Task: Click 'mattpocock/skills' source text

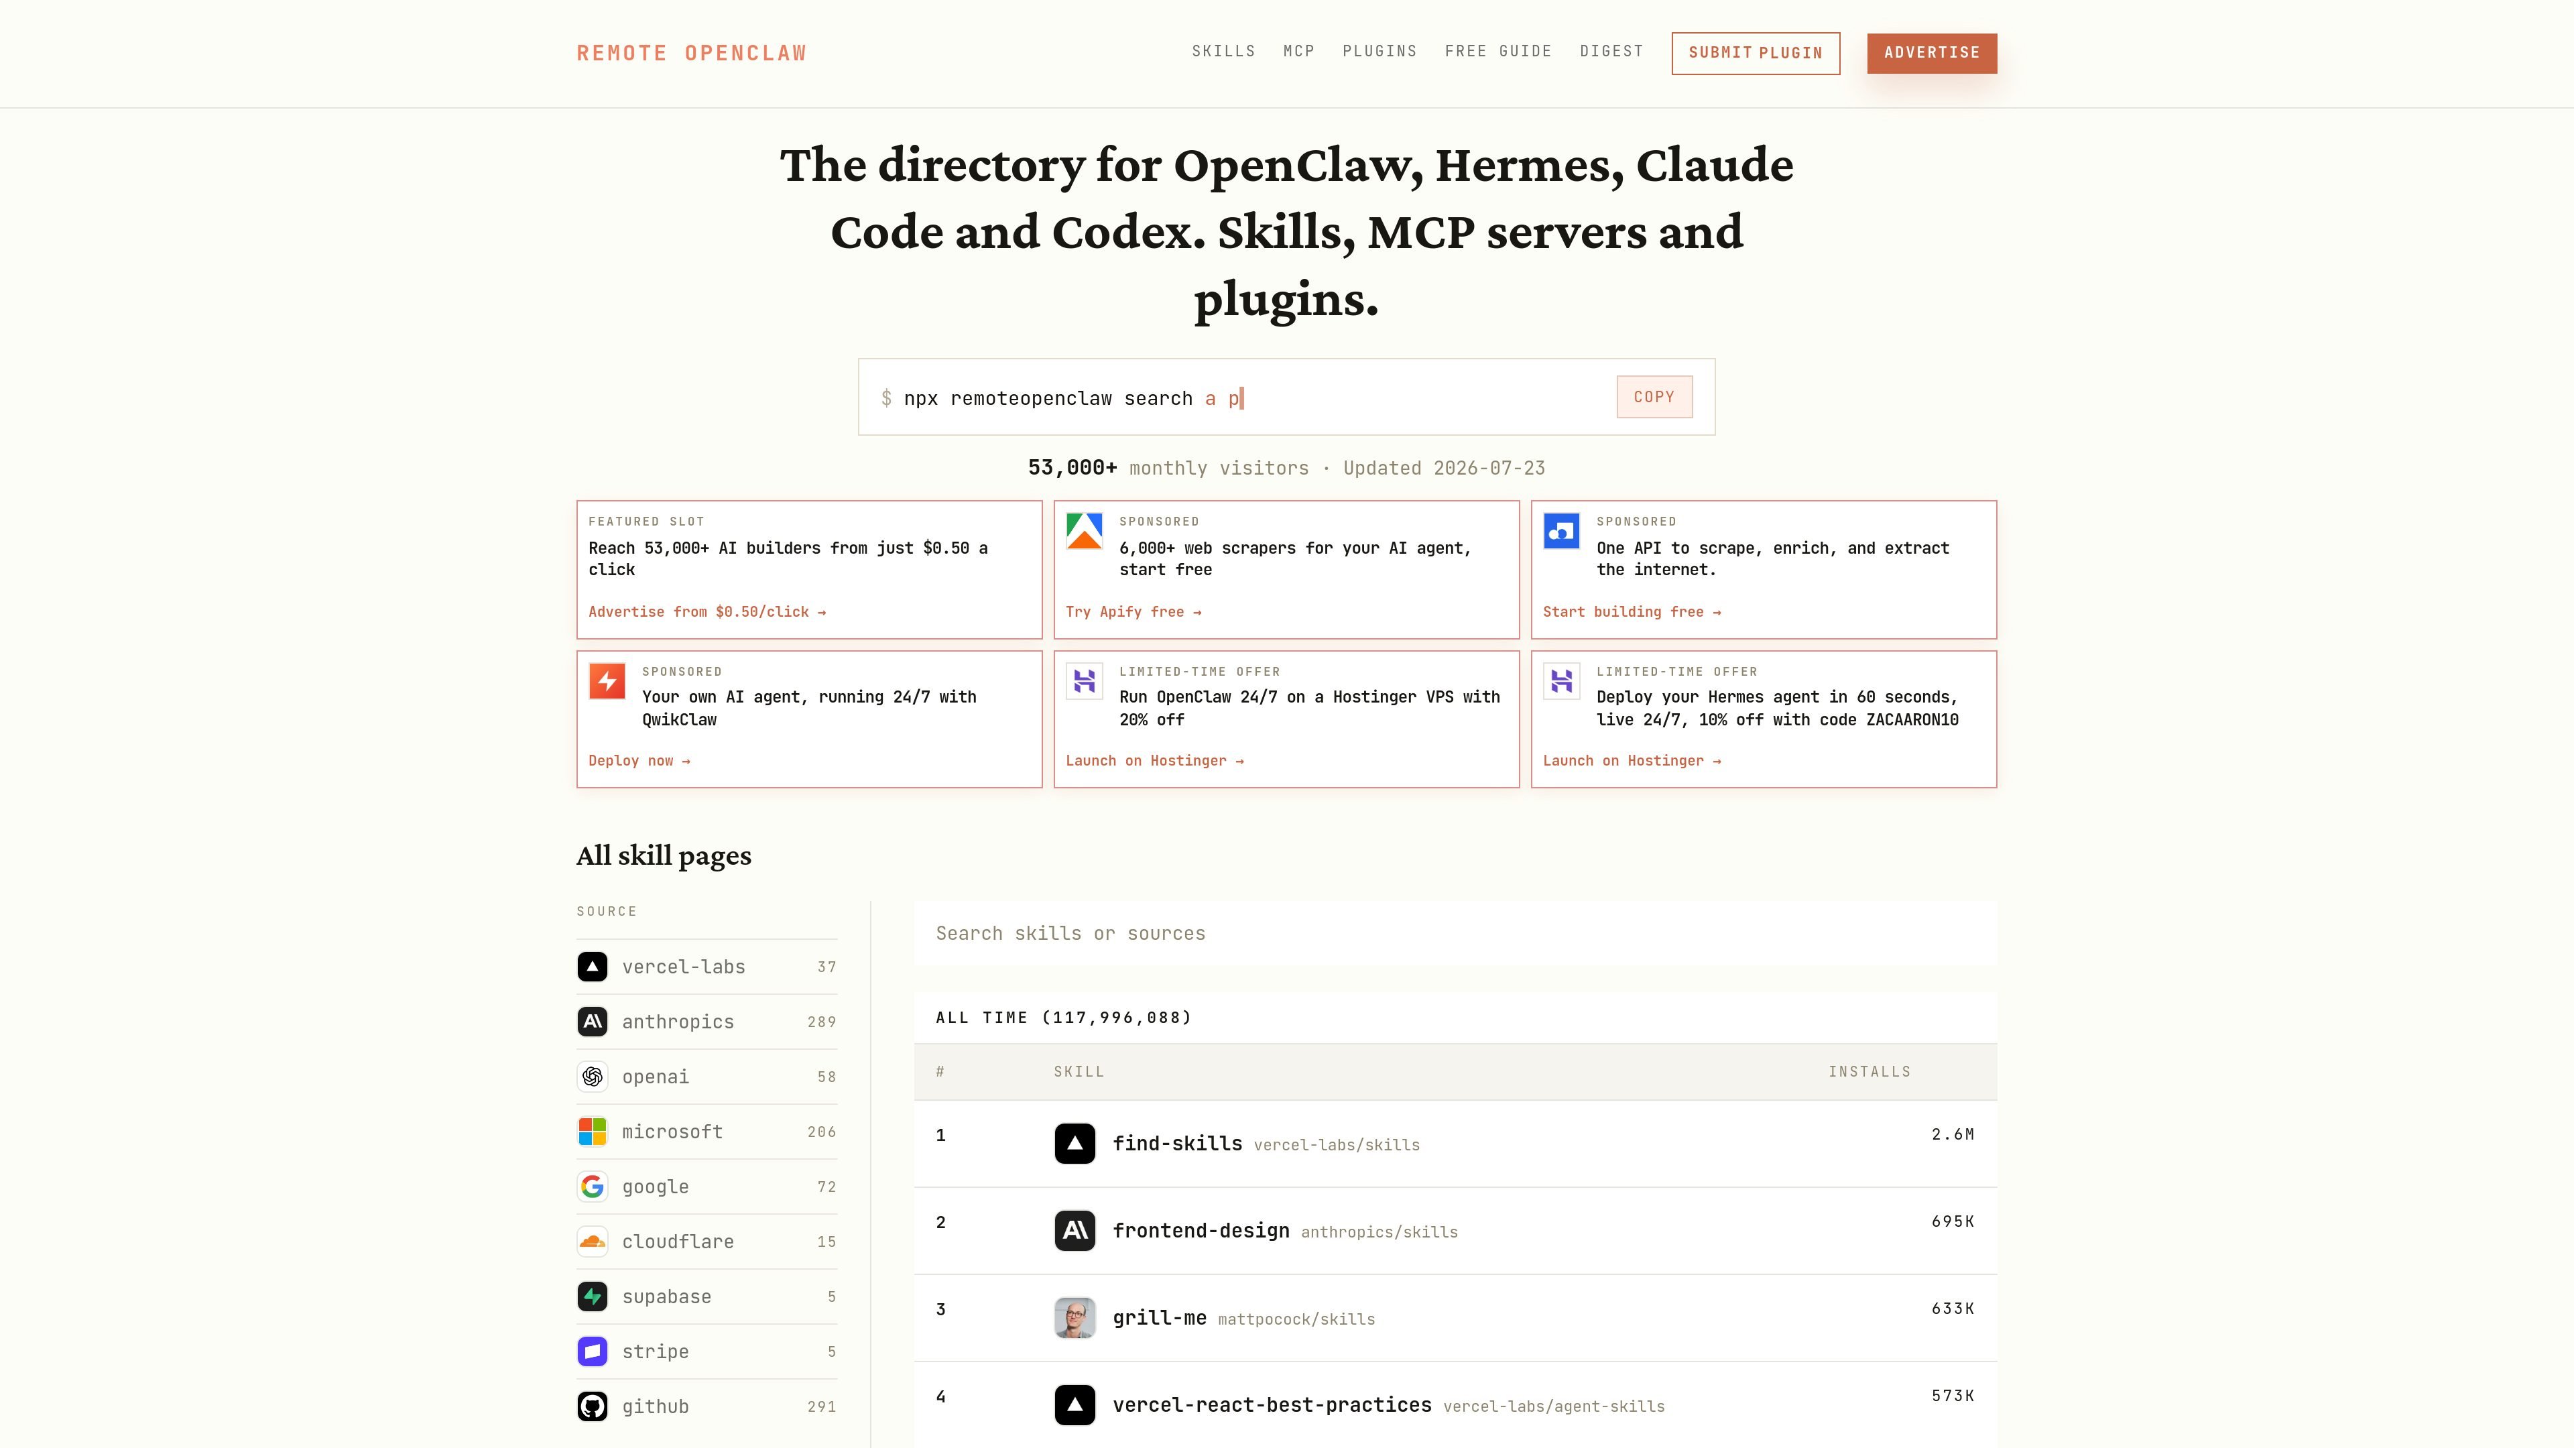Action: [1296, 1319]
